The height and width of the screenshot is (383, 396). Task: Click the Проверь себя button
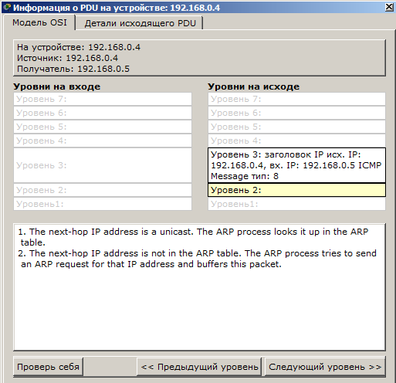click(x=48, y=367)
